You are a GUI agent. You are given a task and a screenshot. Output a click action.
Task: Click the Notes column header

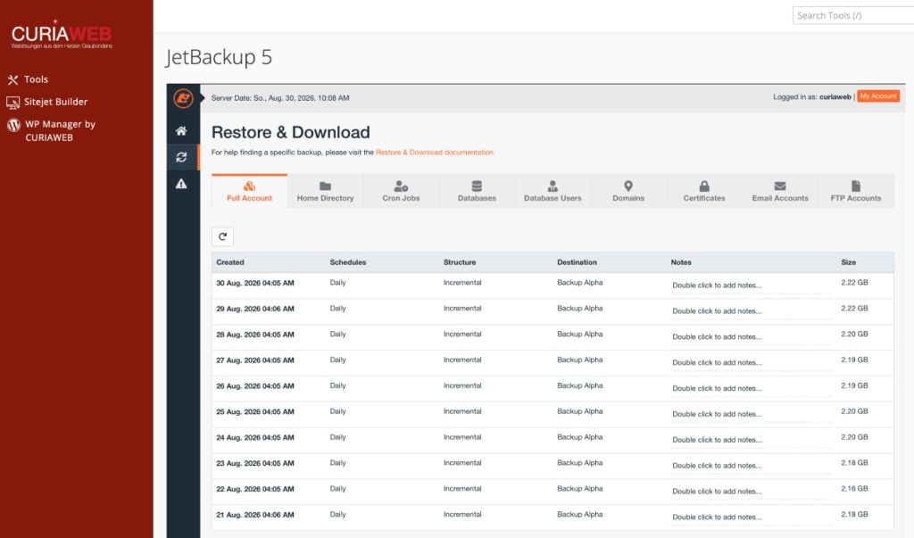click(681, 262)
